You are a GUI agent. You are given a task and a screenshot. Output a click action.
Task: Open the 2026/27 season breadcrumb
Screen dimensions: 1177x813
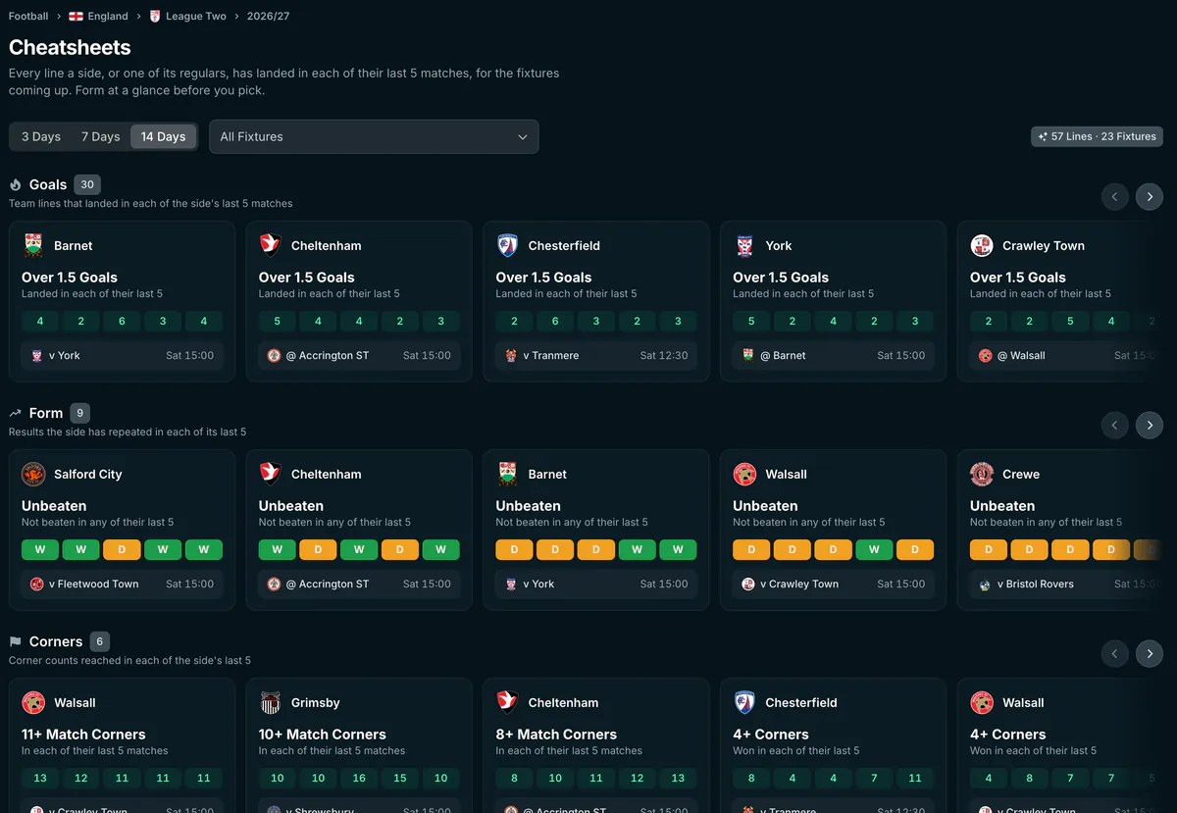click(268, 17)
